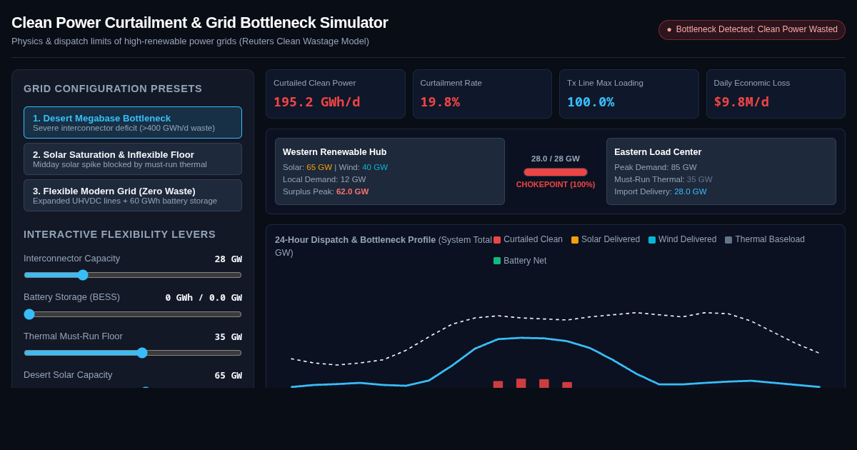The image size is (857, 450).
Task: Click the Solar Delivered legend swatch
Action: click(575, 240)
